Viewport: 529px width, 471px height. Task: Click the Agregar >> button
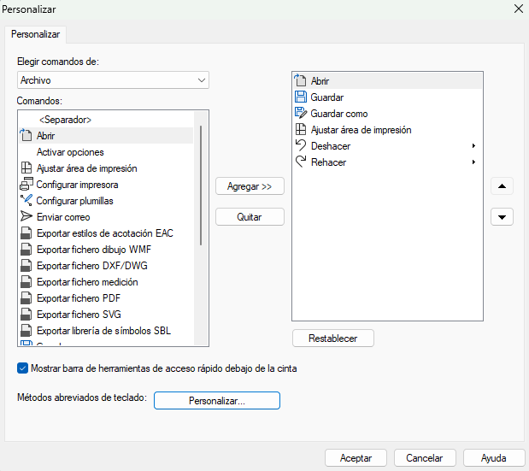coord(250,185)
